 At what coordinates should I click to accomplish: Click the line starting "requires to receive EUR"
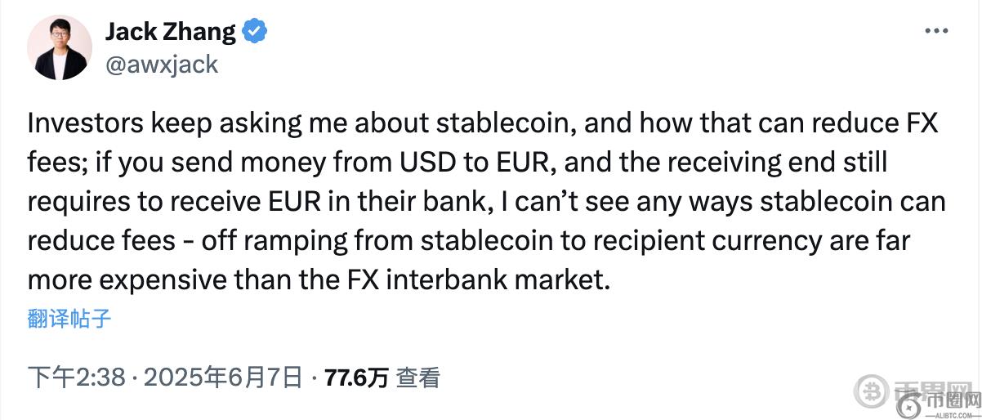tap(488, 202)
